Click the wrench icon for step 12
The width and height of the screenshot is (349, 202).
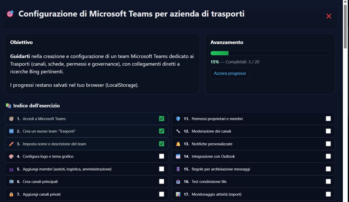[x=178, y=131]
